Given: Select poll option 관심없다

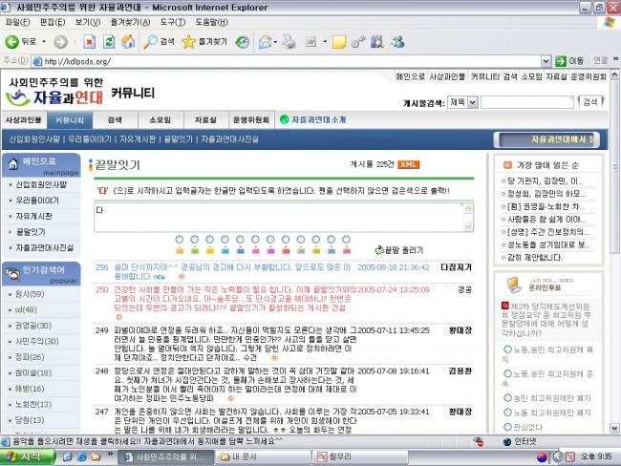Looking at the screenshot, I should (506, 428).
